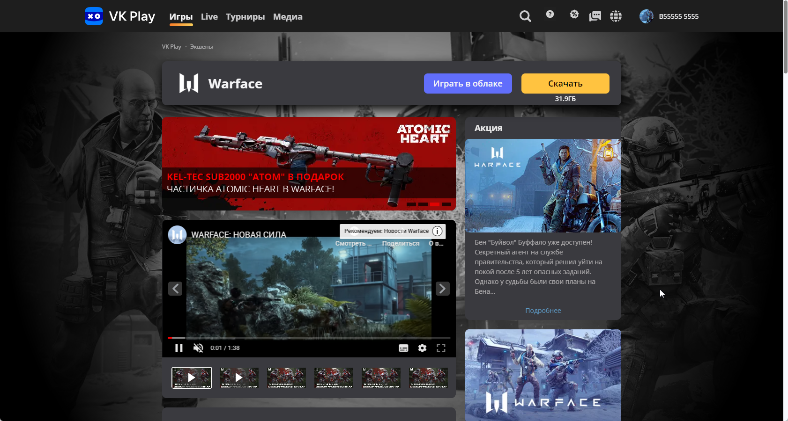Select the first banner slide indicator
The image size is (788, 421).
[411, 204]
